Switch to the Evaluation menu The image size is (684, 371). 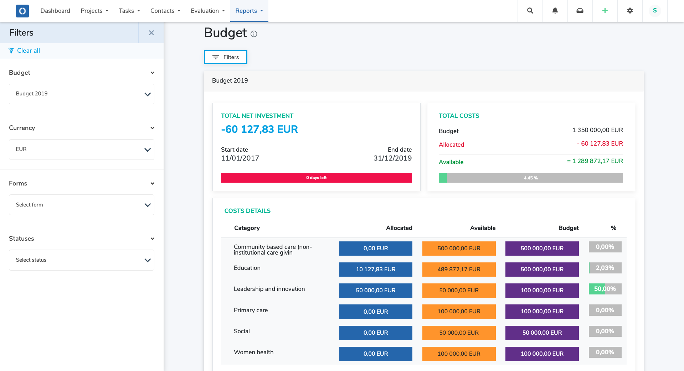pyautogui.click(x=207, y=11)
